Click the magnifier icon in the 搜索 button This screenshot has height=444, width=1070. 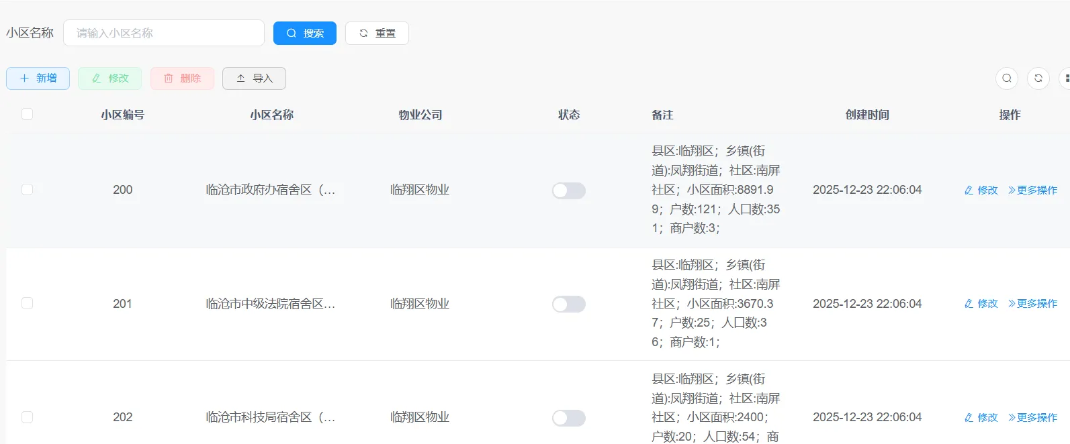(292, 33)
